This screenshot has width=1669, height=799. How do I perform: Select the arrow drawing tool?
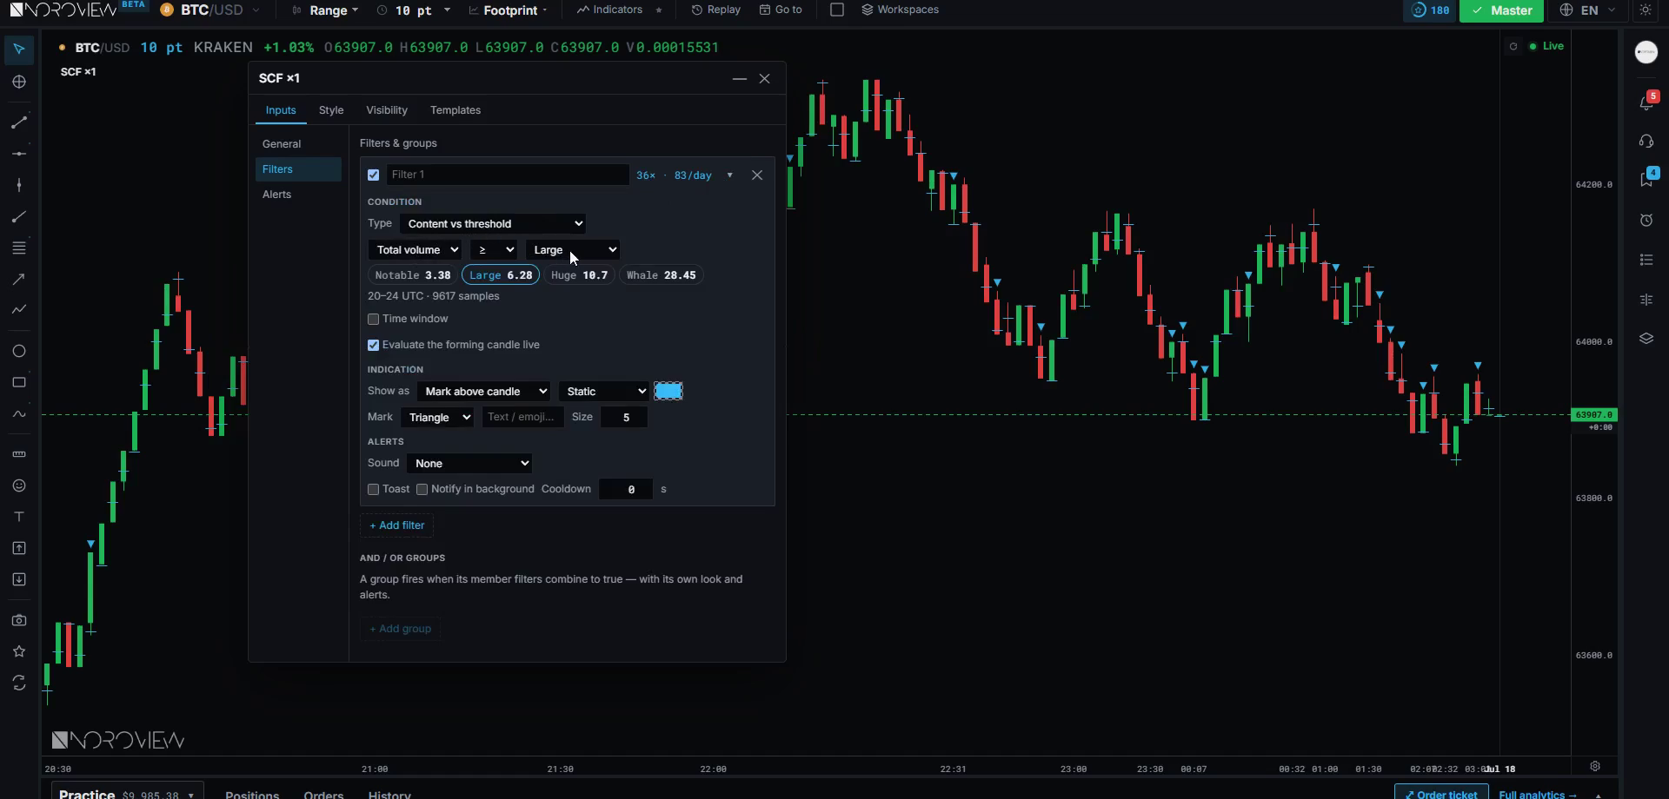tap(19, 279)
